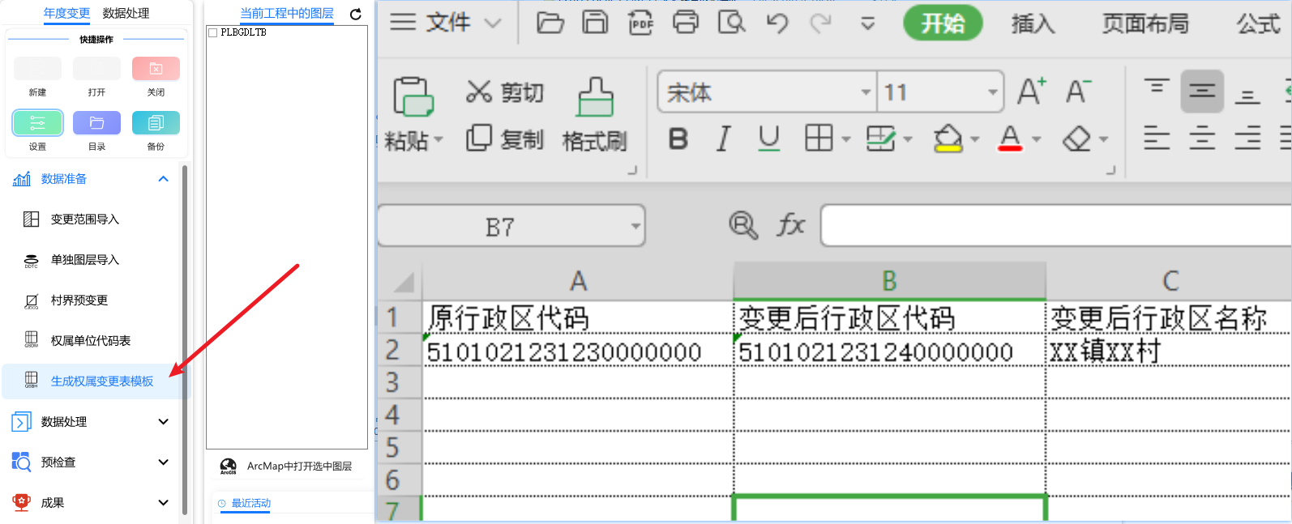
Task: Collapse the 数据准备 section
Action: [x=163, y=179]
